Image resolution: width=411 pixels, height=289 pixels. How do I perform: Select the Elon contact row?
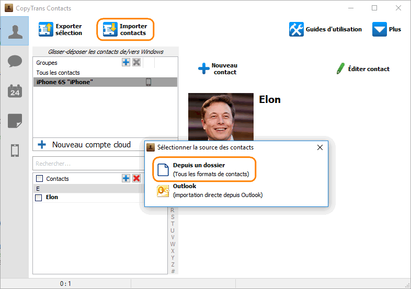89,198
